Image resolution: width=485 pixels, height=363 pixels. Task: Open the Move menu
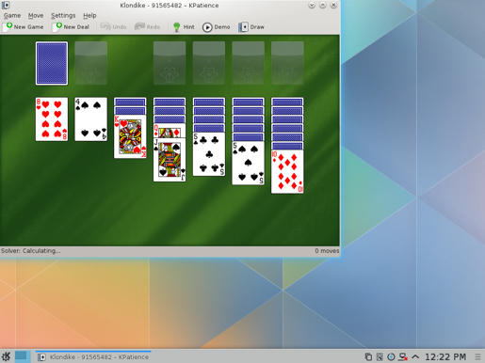point(36,15)
